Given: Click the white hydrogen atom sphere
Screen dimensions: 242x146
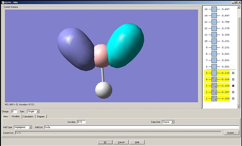Looking at the screenshot, I should pyautogui.click(x=103, y=90).
